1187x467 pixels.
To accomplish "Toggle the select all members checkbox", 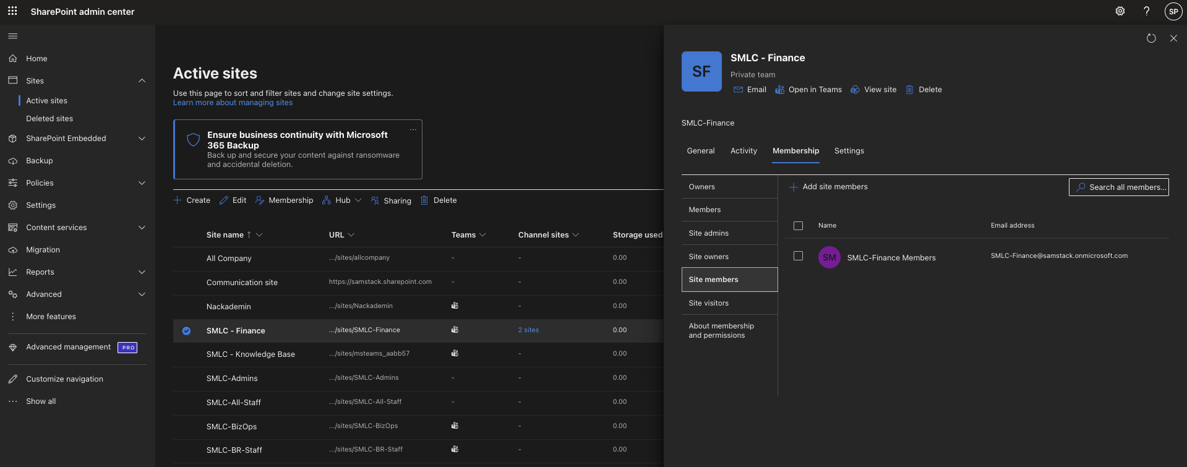I will click(x=798, y=226).
